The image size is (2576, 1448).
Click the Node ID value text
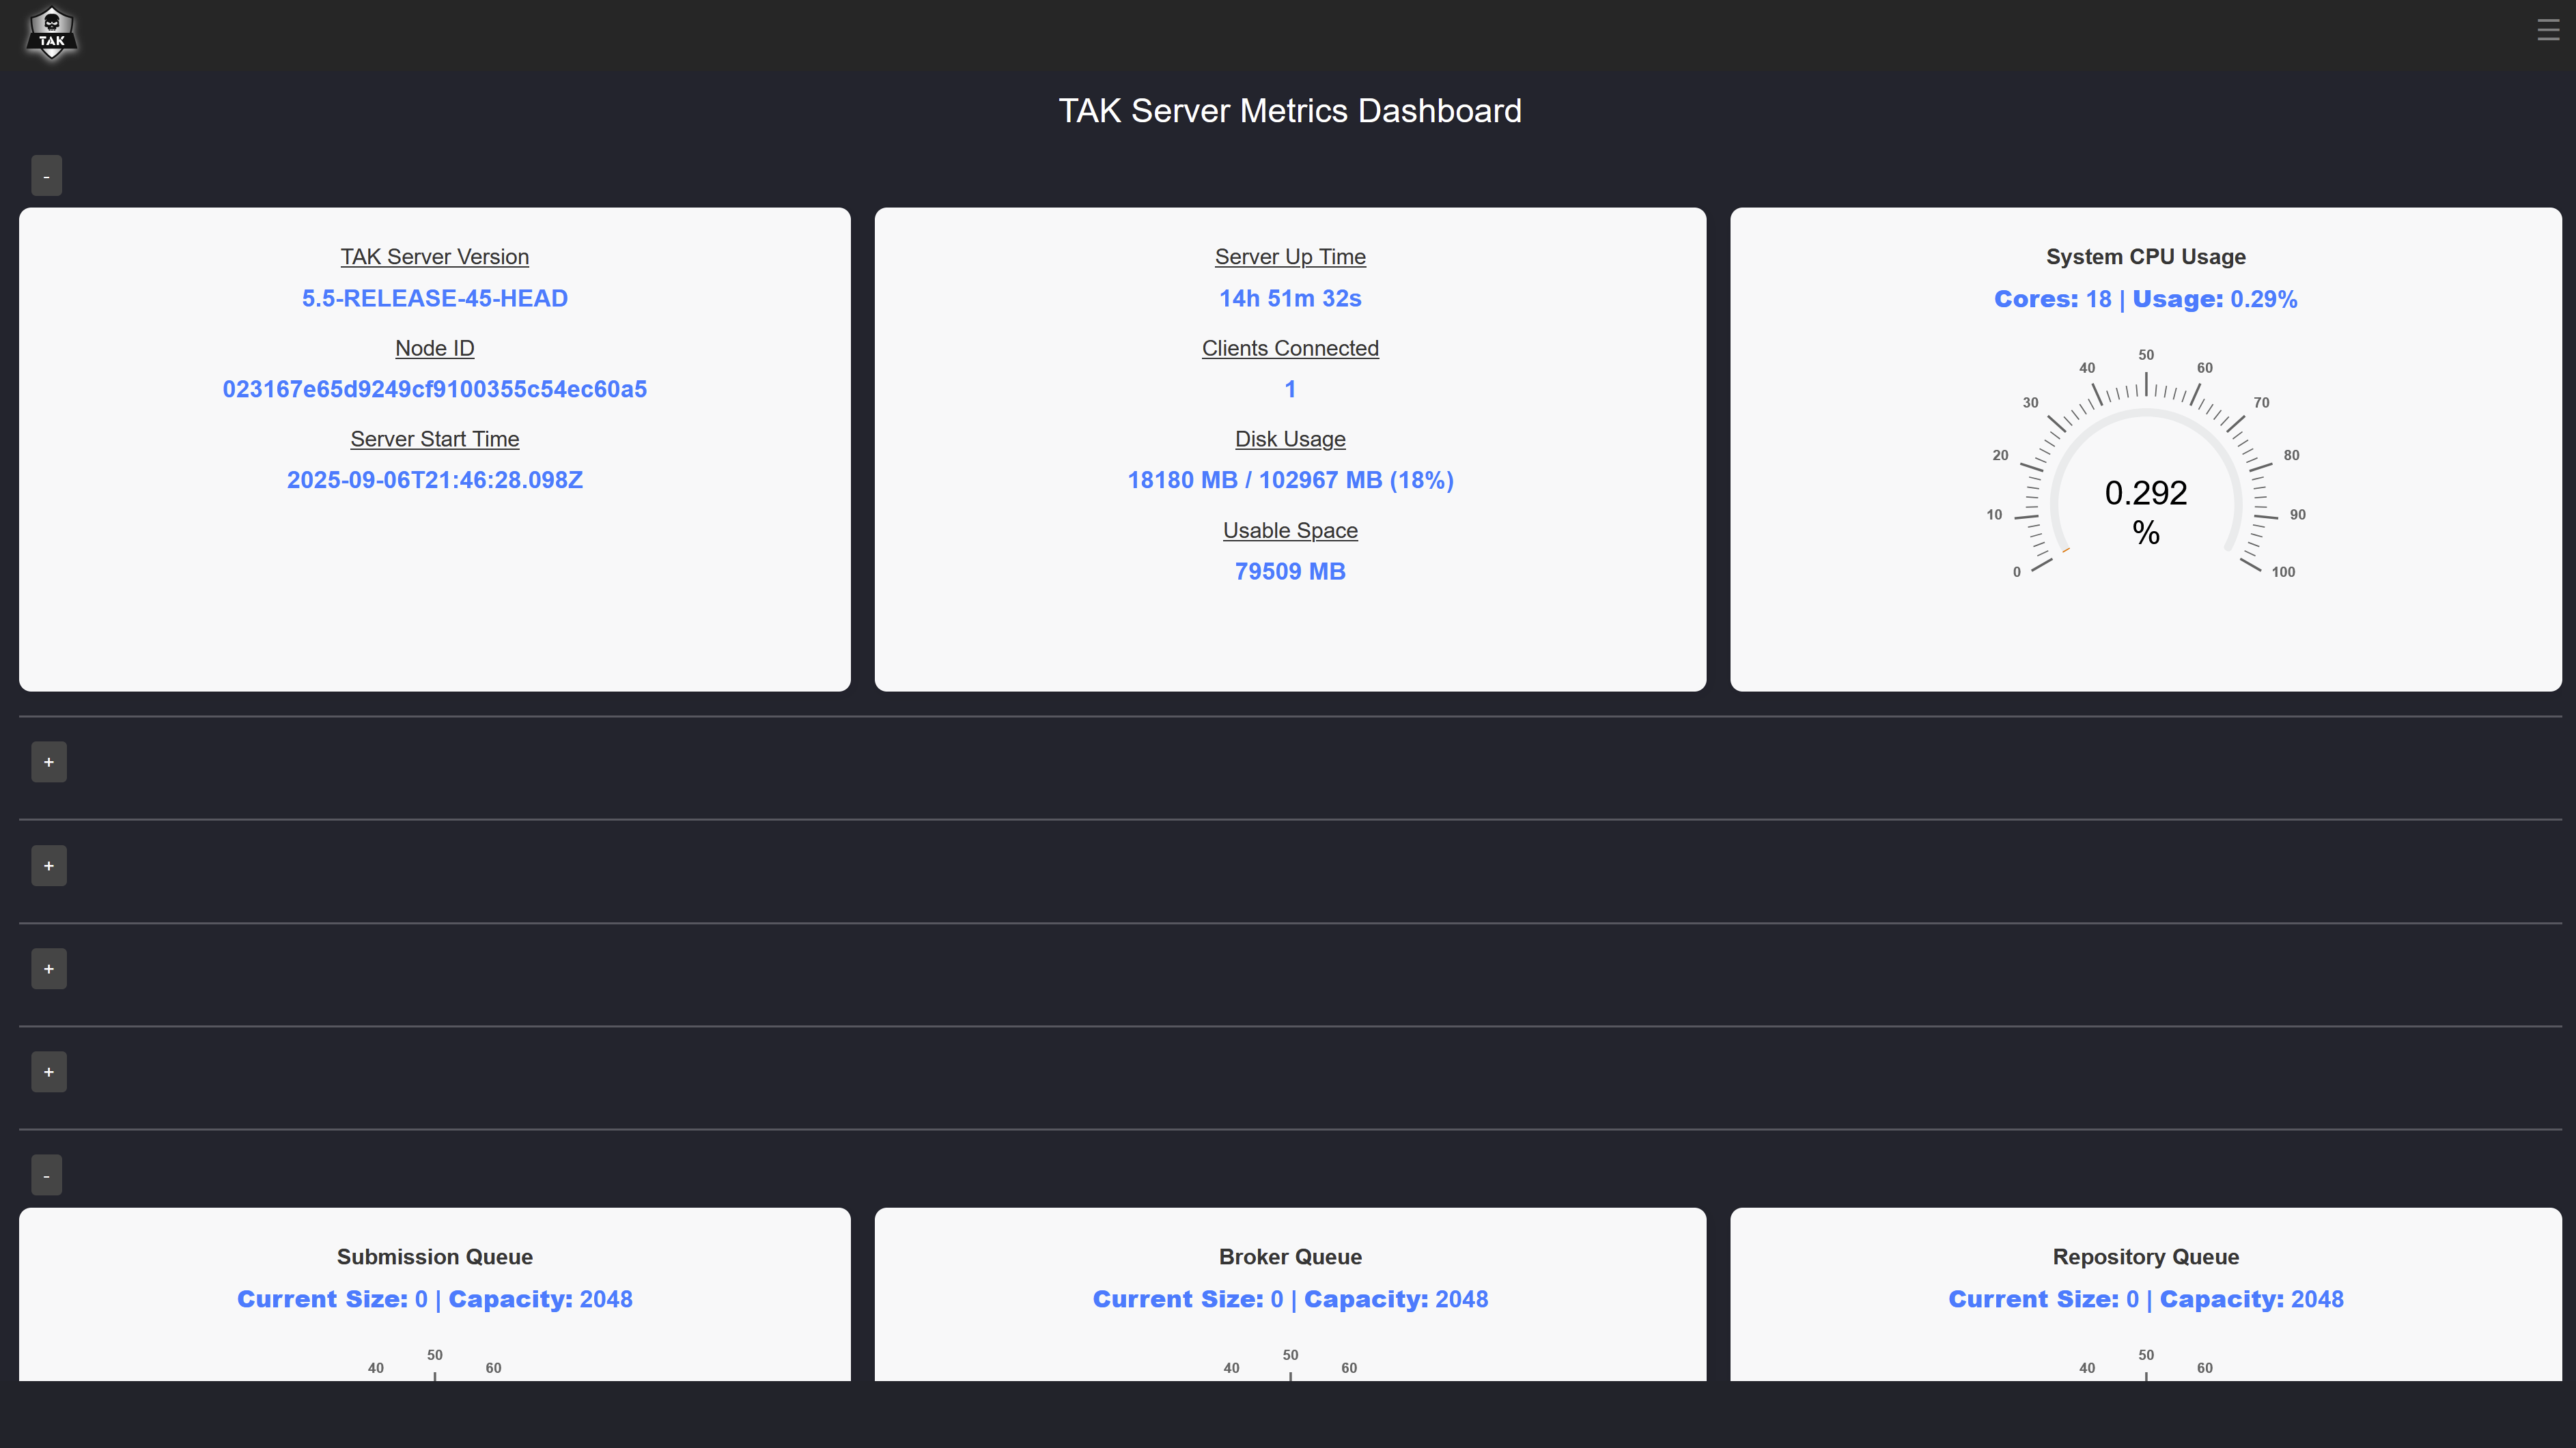point(434,389)
